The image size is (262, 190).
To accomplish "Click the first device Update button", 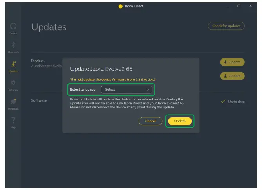I will tap(232, 62).
